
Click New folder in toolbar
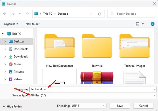(x=32, y=24)
